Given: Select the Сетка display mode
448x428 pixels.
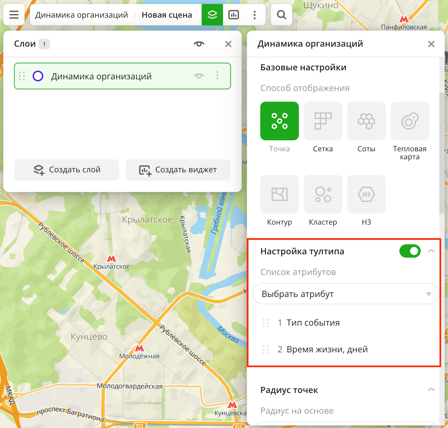Looking at the screenshot, I should pyautogui.click(x=323, y=121).
